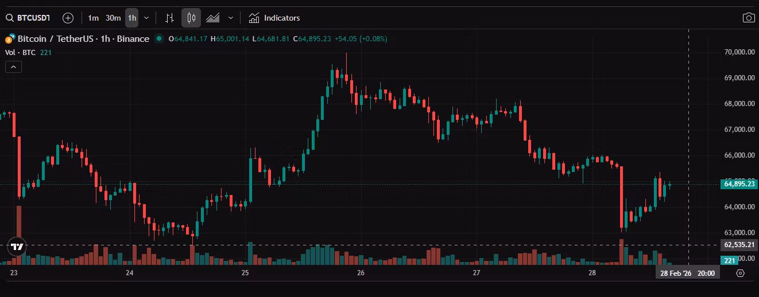Click the Vol · BTC indicator label

(x=21, y=53)
